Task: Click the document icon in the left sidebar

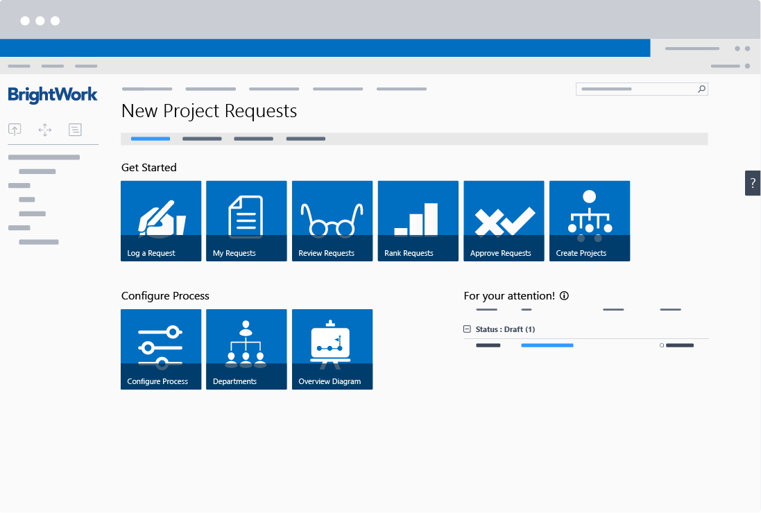Action: (x=75, y=130)
